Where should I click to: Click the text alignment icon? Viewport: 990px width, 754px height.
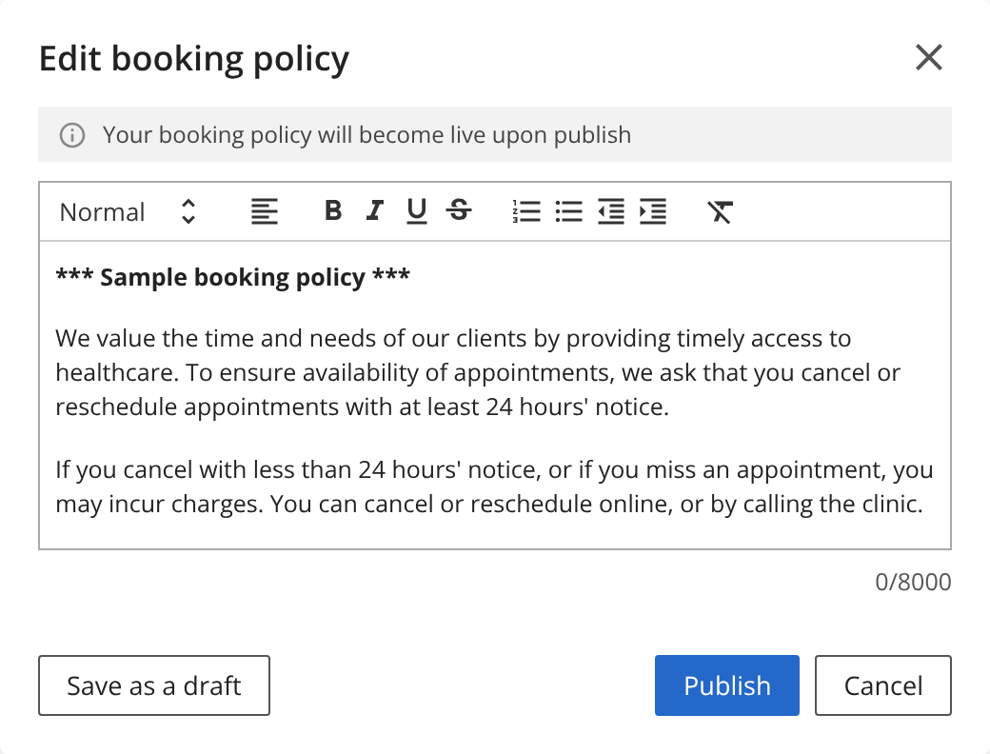pos(264,211)
